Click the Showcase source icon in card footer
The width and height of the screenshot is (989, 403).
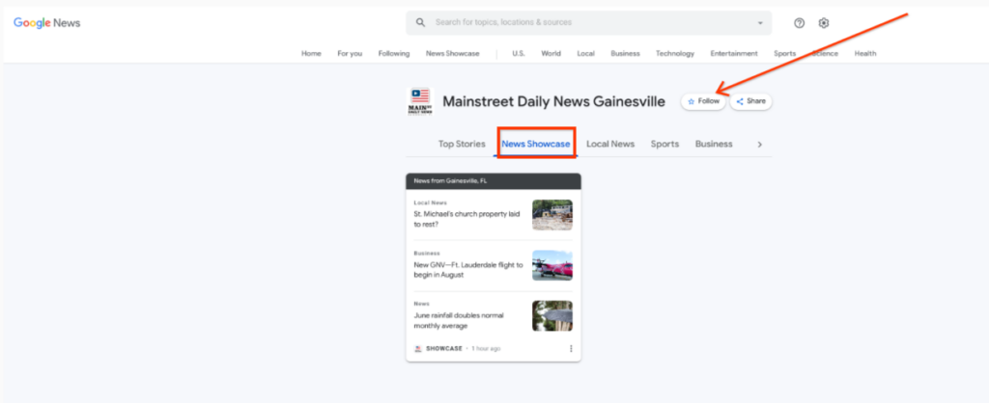[x=417, y=348]
